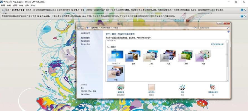The image size is (248, 111).
Task: Select the 风景 Aero theme
Action: (x=168, y=57)
